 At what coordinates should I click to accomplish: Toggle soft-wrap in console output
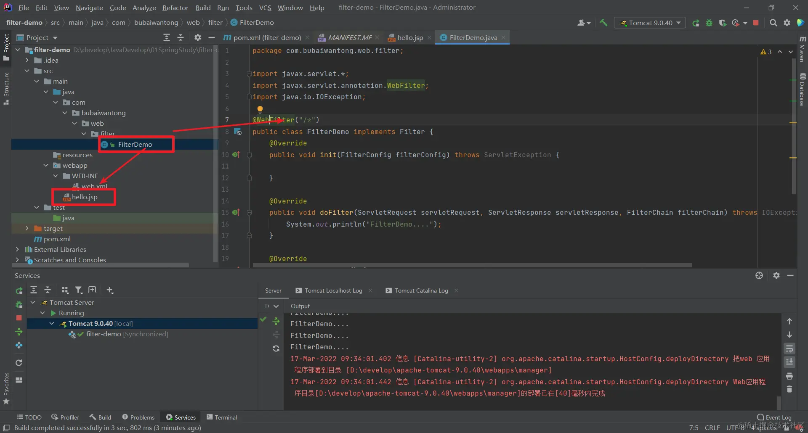coord(789,349)
